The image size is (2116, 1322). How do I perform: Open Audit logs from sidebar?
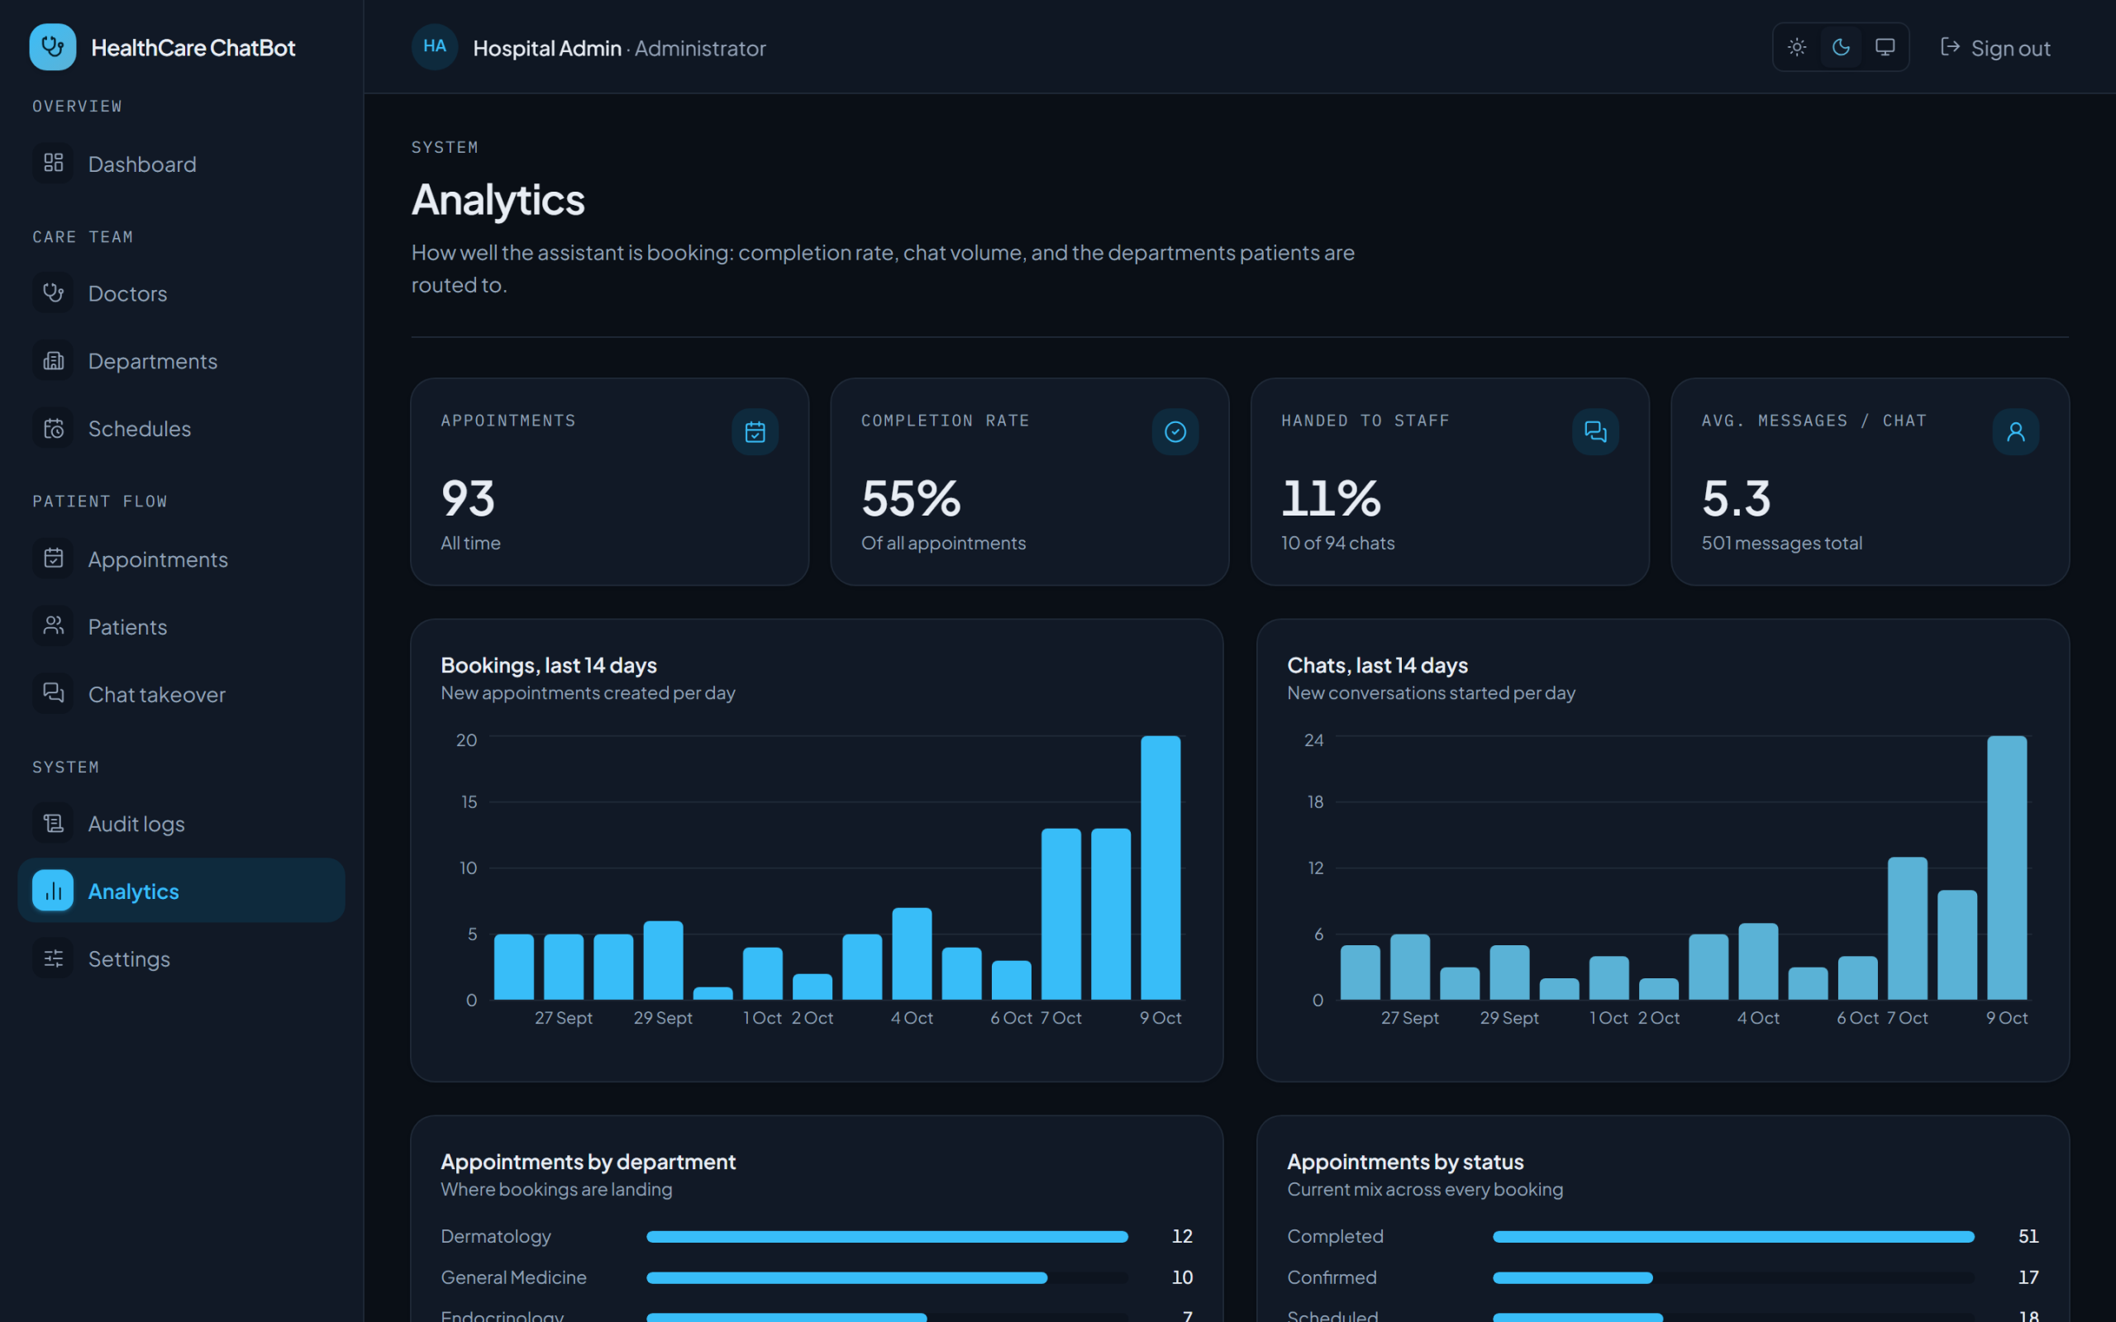coord(181,823)
